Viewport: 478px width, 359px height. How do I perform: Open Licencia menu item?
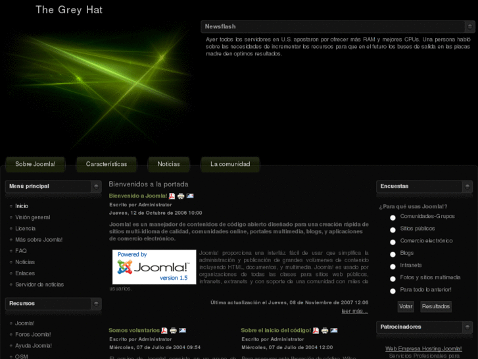(x=25, y=229)
